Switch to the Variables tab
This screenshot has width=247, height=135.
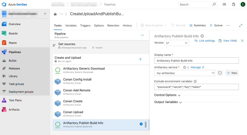[x=71, y=25]
